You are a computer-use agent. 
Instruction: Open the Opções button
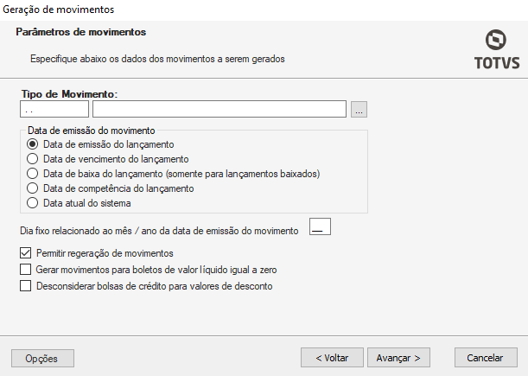point(42,357)
